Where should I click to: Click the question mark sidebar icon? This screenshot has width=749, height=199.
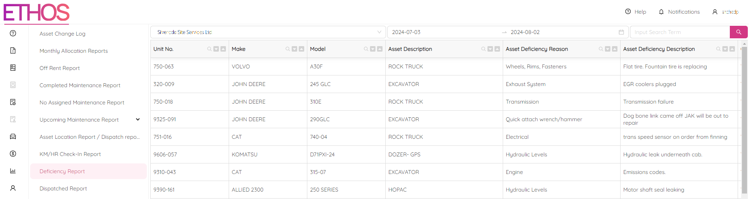pos(13,33)
